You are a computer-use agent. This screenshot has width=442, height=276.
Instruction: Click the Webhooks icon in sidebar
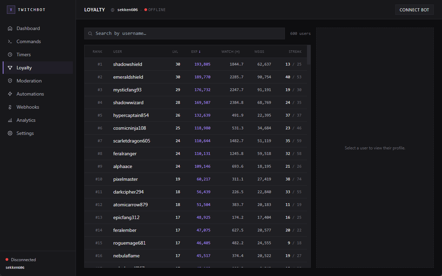pos(10,107)
